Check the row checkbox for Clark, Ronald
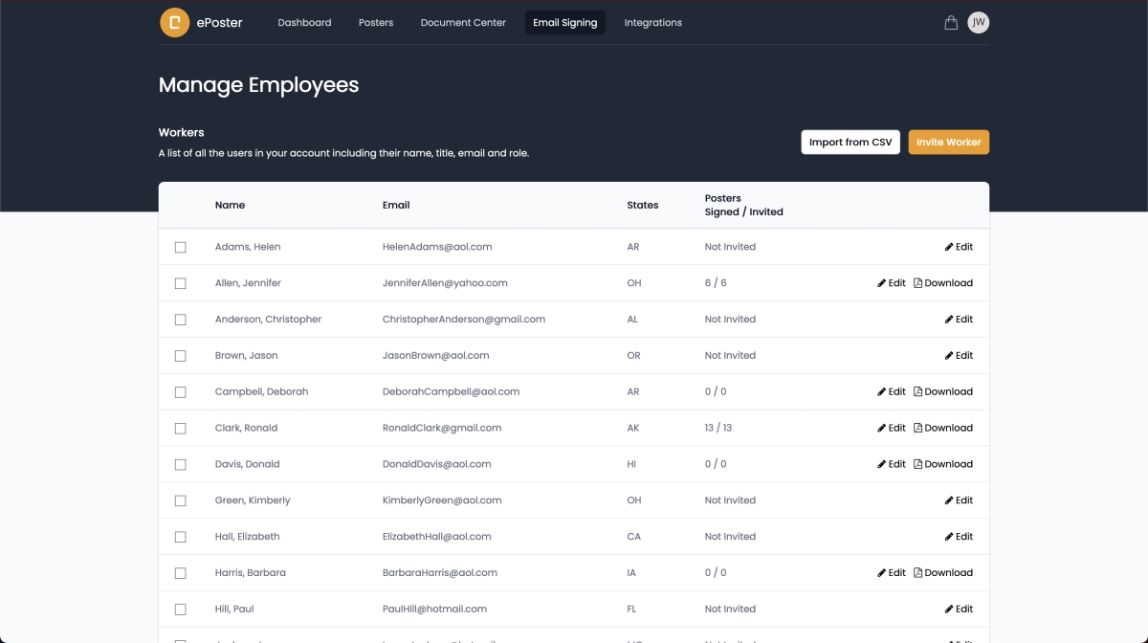 coord(181,428)
